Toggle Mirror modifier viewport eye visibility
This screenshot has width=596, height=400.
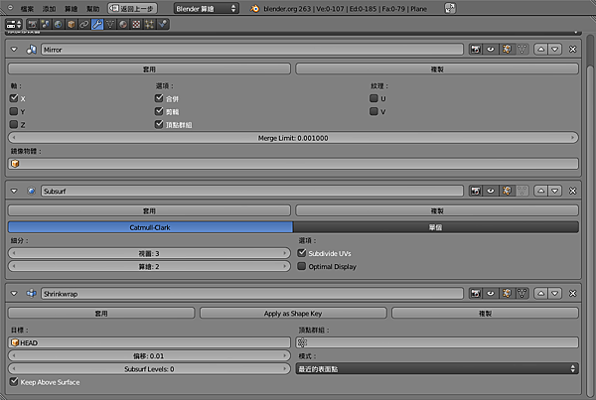[x=491, y=49]
